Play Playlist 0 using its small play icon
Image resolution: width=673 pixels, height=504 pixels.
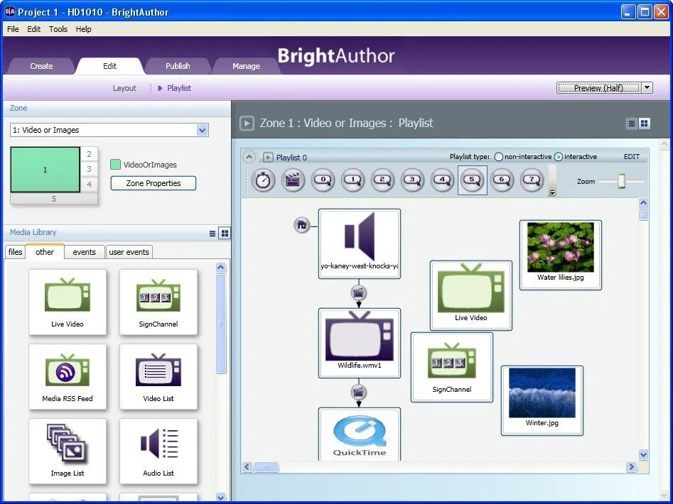tap(268, 158)
